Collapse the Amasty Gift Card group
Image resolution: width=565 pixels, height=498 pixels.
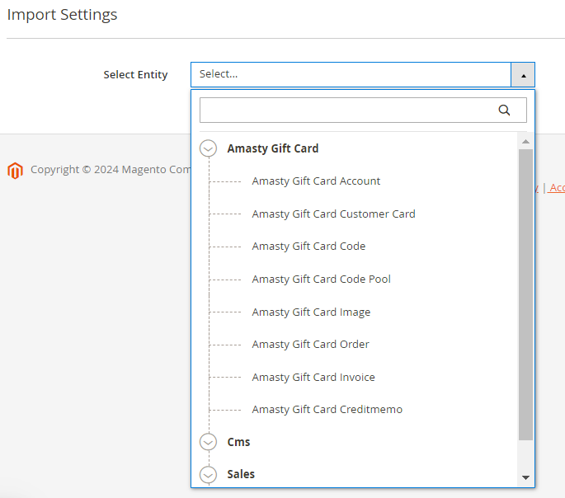(209, 148)
